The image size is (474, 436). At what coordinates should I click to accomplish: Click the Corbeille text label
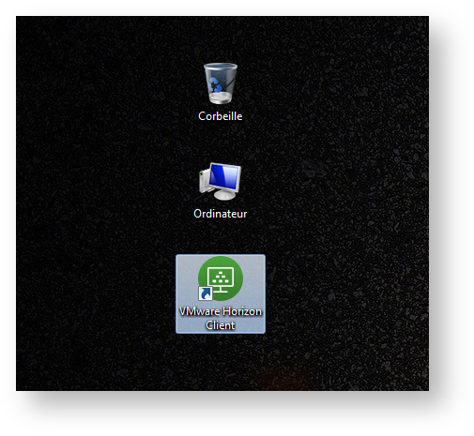tap(221, 116)
